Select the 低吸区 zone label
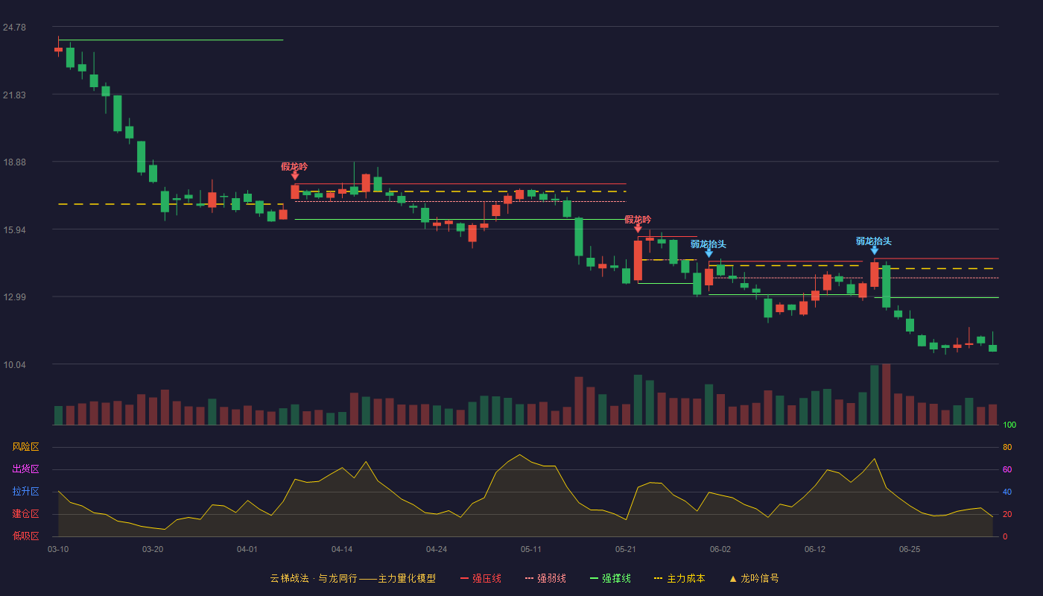 (25, 536)
